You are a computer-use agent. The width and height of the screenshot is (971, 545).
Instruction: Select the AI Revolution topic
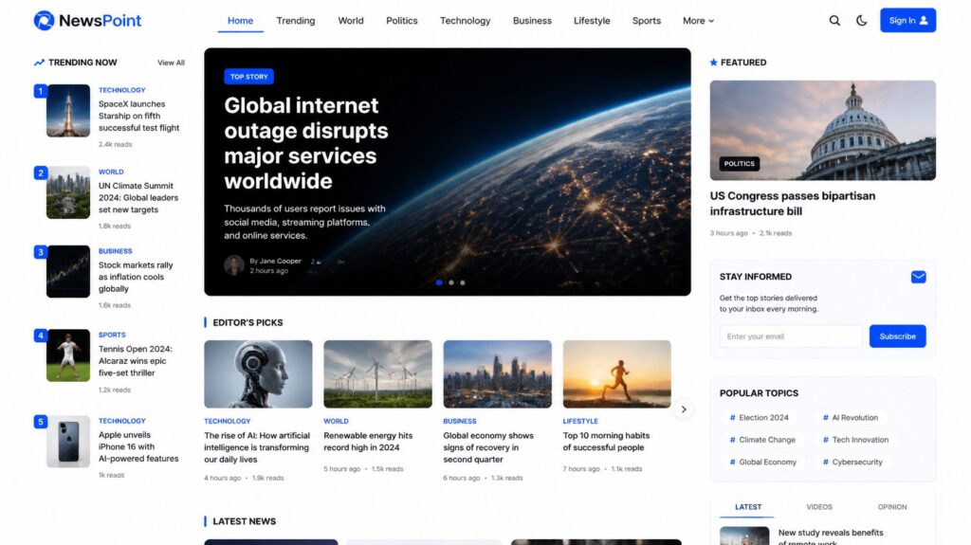pos(851,417)
